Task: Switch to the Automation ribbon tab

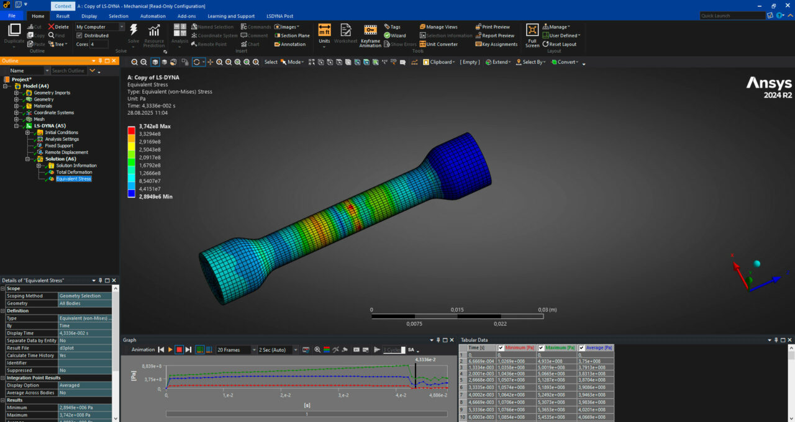Action: pos(153,16)
